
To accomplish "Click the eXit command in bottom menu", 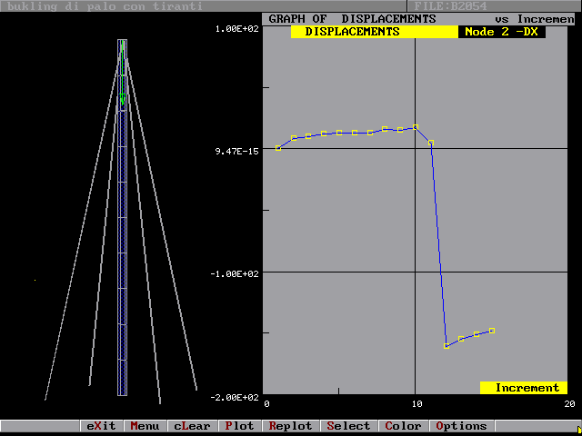I will (x=102, y=426).
